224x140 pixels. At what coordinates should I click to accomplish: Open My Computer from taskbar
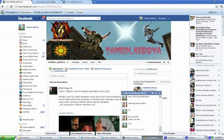coord(48,138)
